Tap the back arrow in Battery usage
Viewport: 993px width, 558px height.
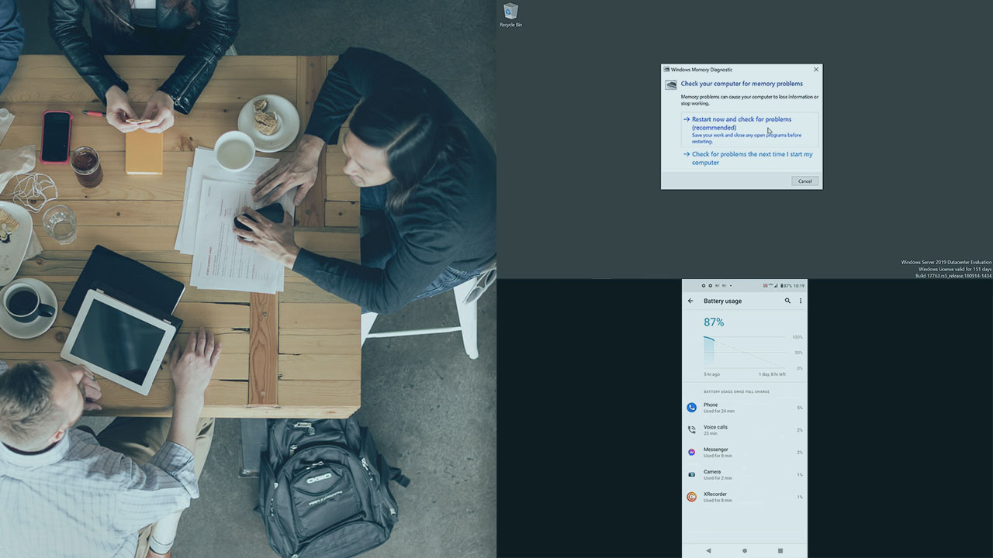click(690, 301)
